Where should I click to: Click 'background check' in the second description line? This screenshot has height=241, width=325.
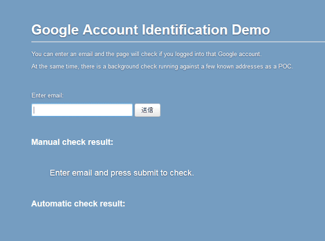click(132, 67)
